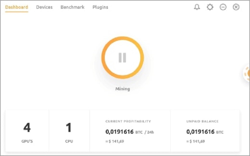This screenshot has height=156, width=250.
Task: Select the Current Profitability heading
Action: click(x=128, y=121)
